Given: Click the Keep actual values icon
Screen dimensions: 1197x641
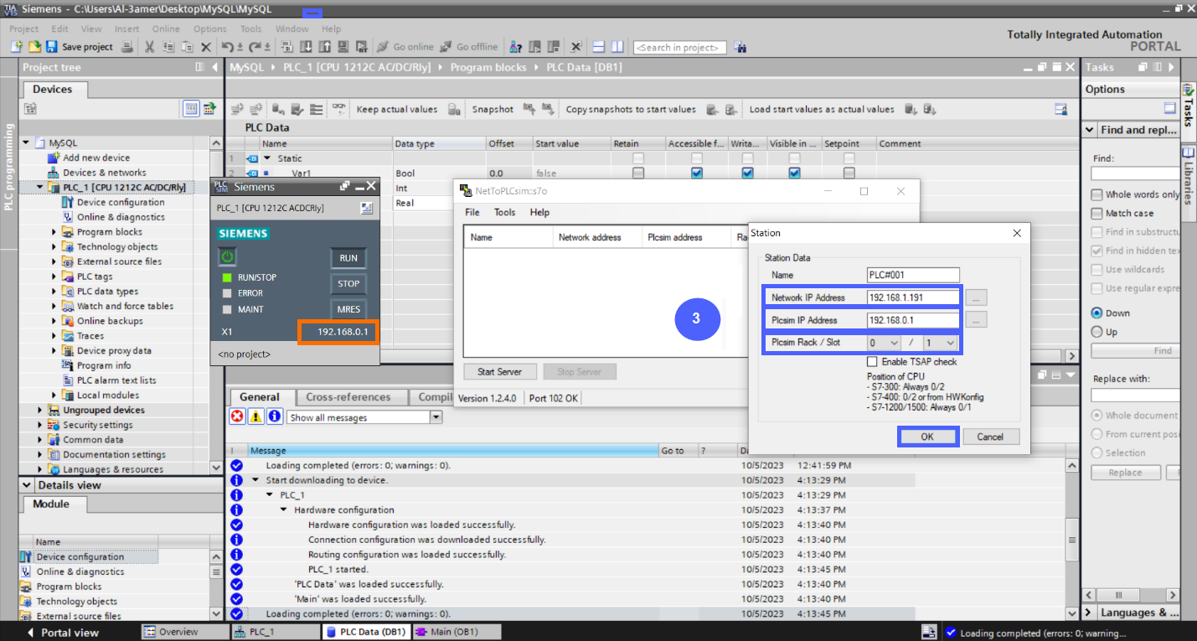Looking at the screenshot, I should [x=453, y=109].
